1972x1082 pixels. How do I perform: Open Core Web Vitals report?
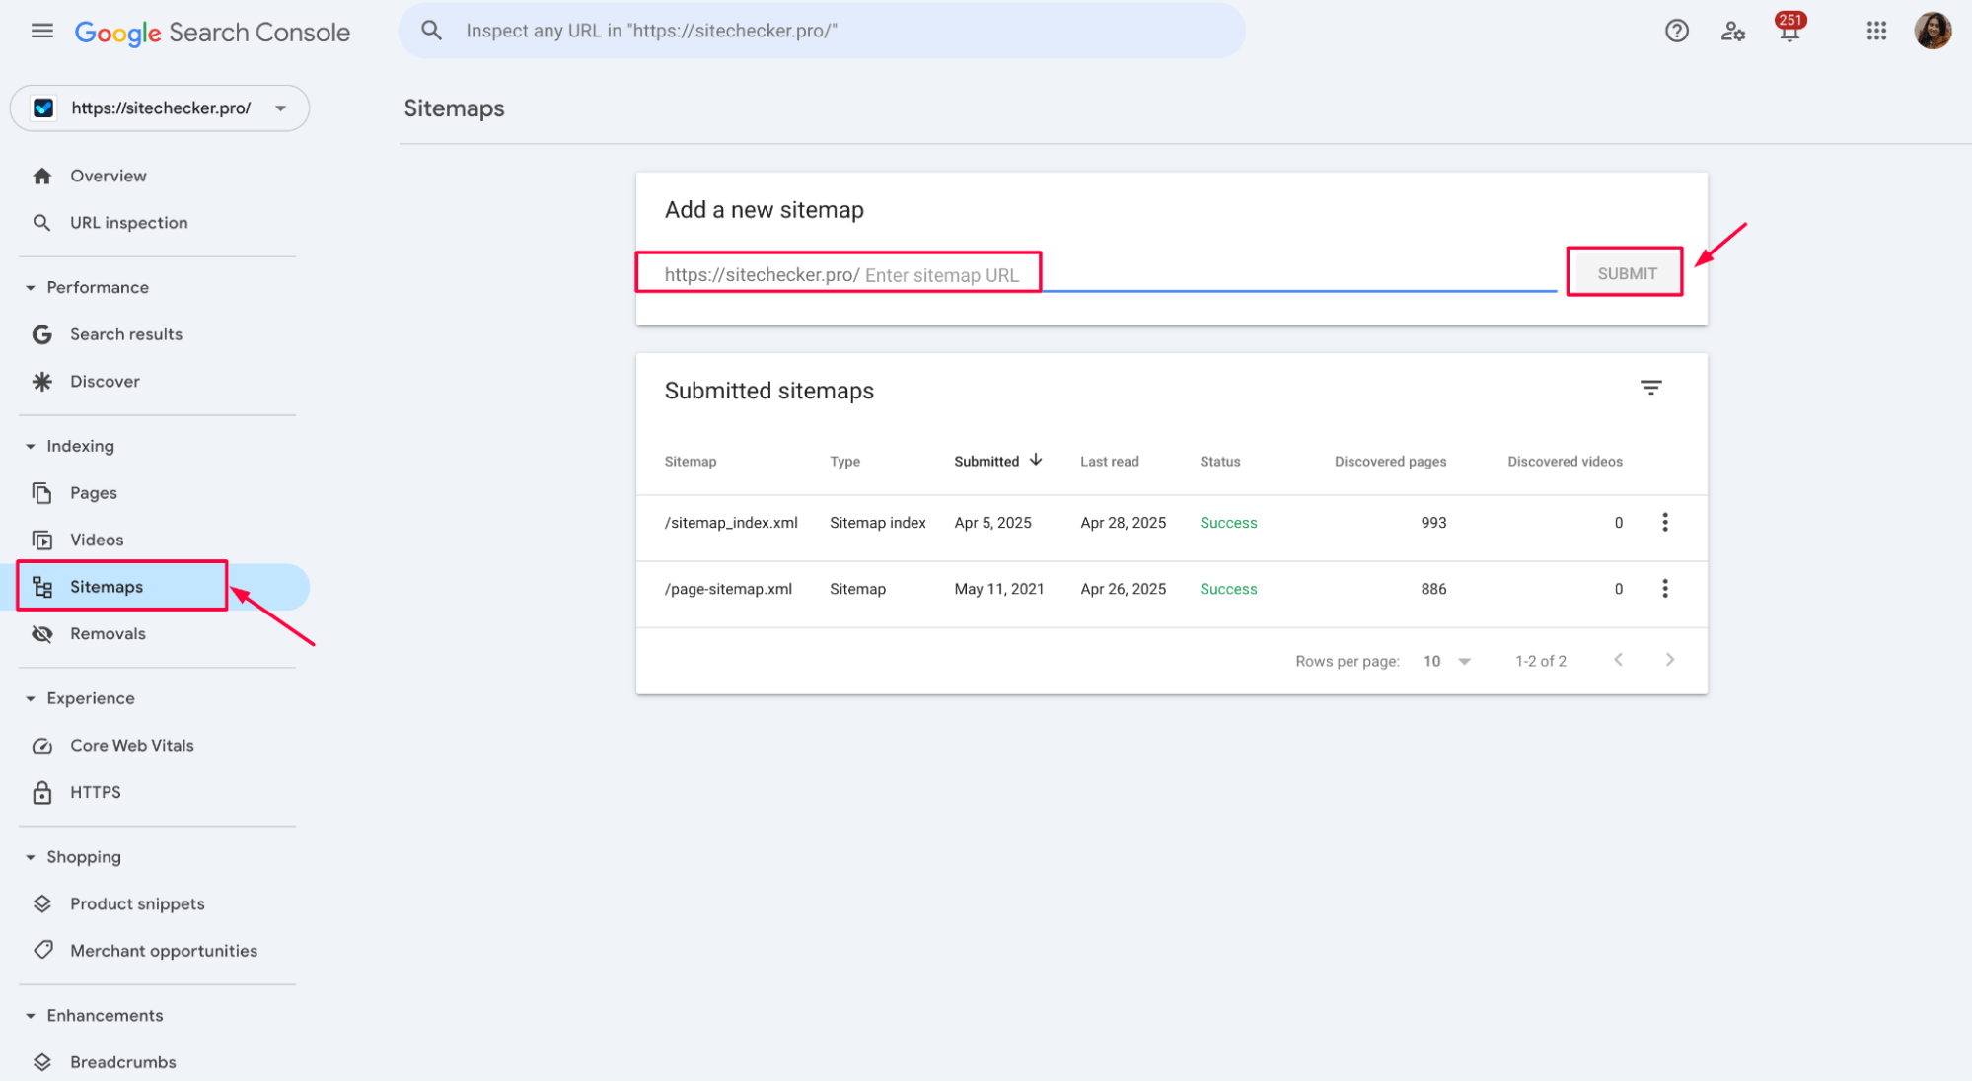tap(132, 747)
